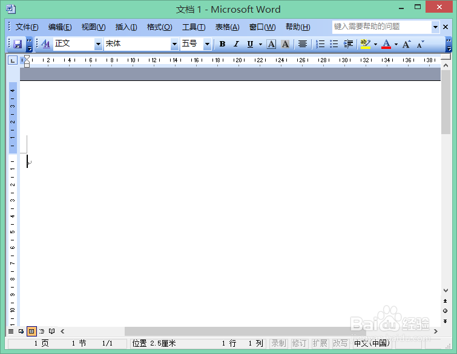Apply character shading icon
This screenshot has height=354, width=457.
pos(285,44)
